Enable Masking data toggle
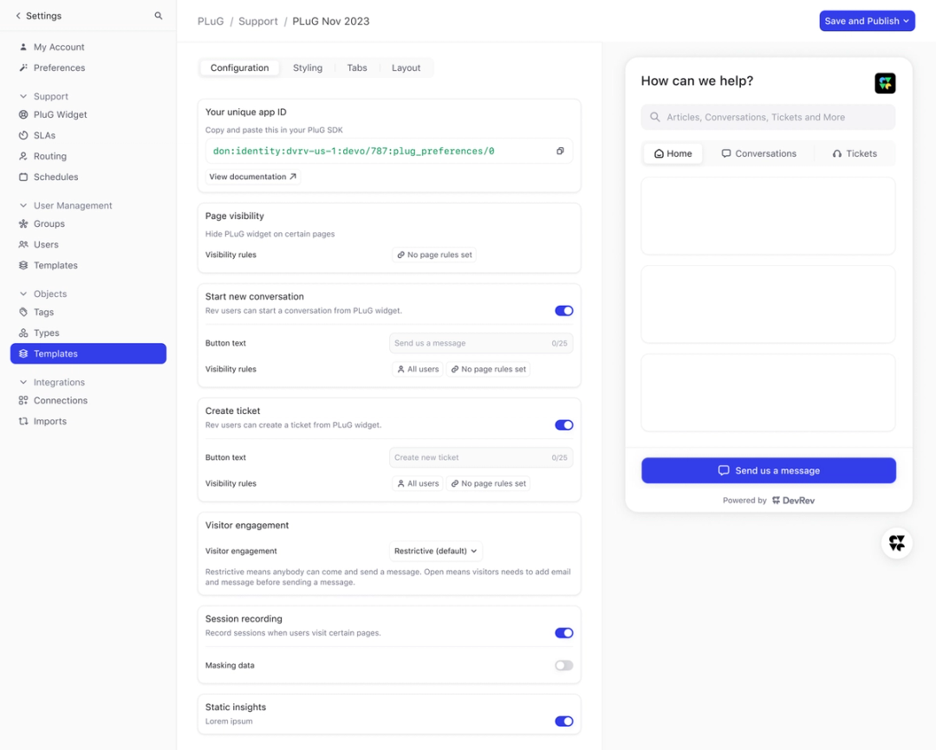The width and height of the screenshot is (936, 750). click(563, 665)
